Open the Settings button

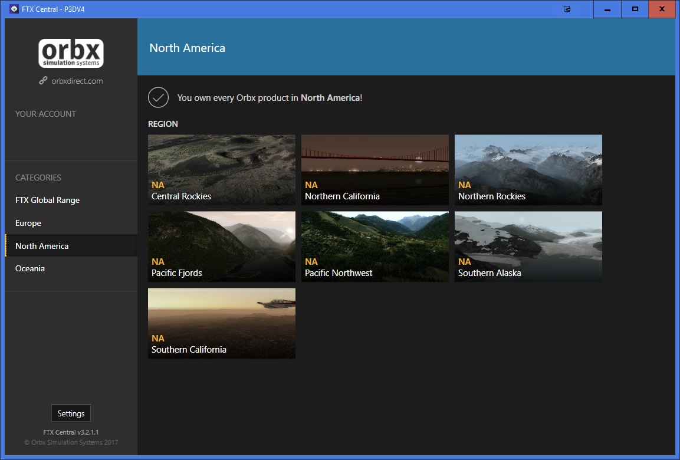point(71,413)
